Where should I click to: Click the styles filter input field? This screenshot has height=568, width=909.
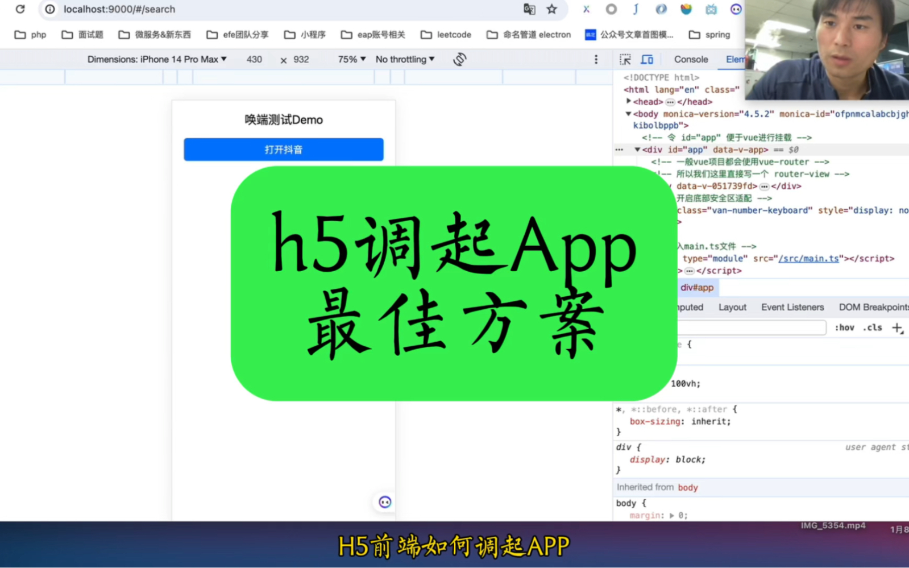pos(752,327)
